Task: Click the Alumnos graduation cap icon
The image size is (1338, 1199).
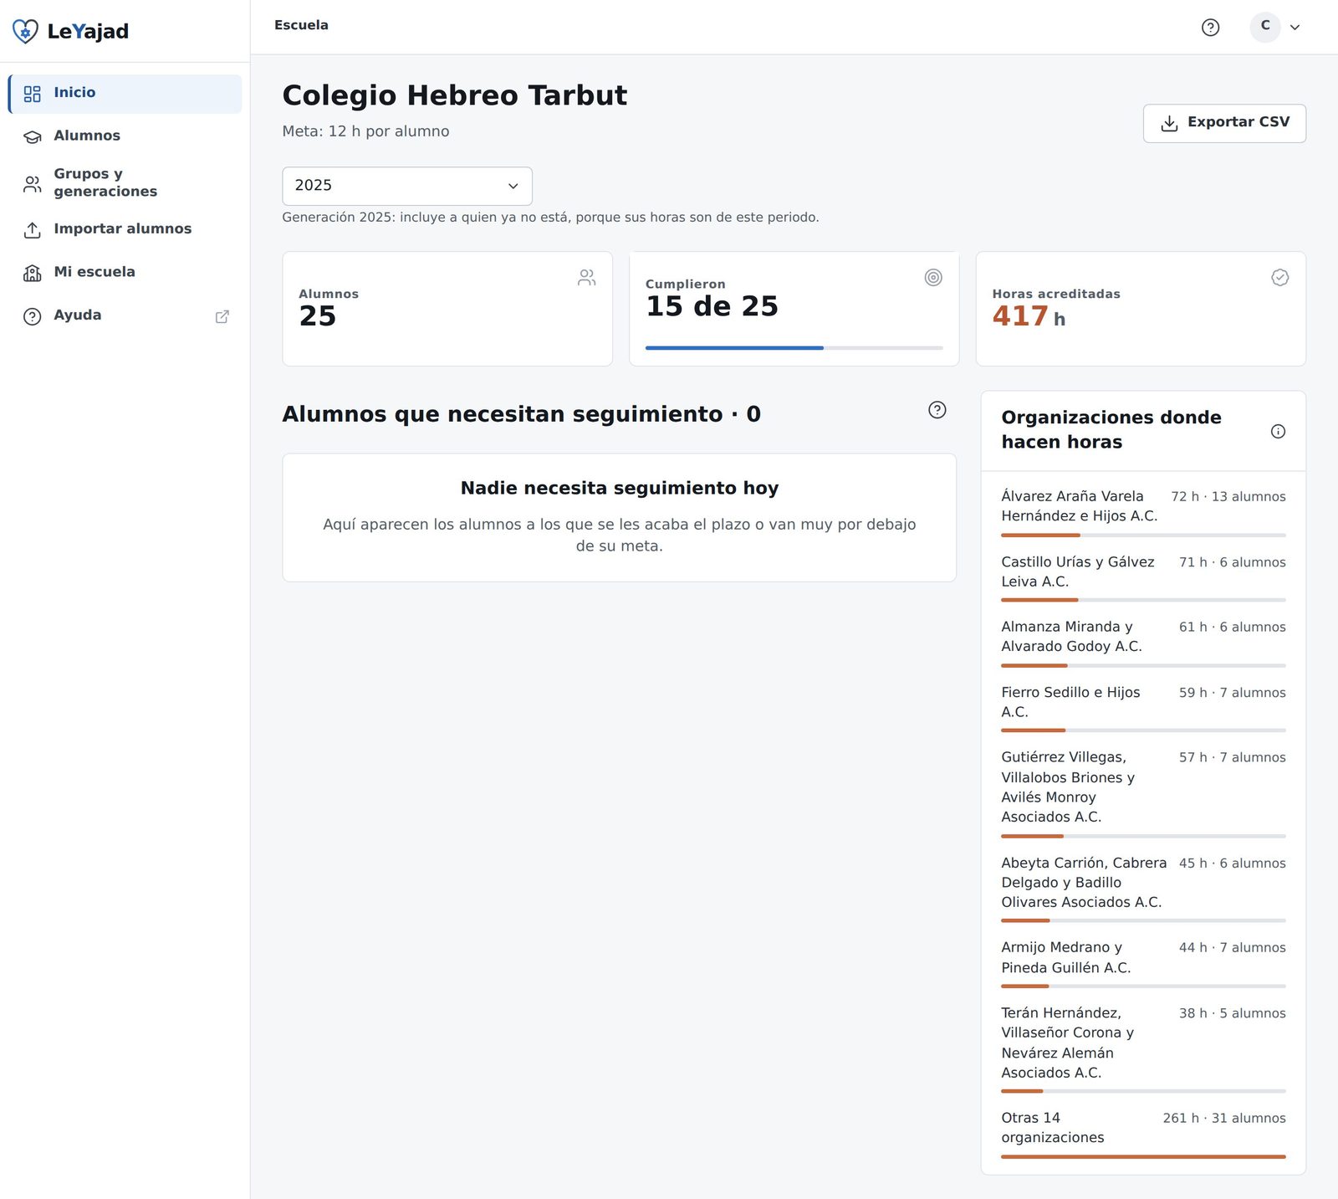Action: pos(33,136)
